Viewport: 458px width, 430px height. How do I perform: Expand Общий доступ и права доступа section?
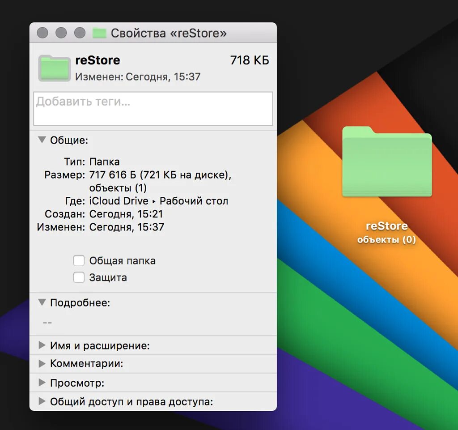(x=42, y=401)
